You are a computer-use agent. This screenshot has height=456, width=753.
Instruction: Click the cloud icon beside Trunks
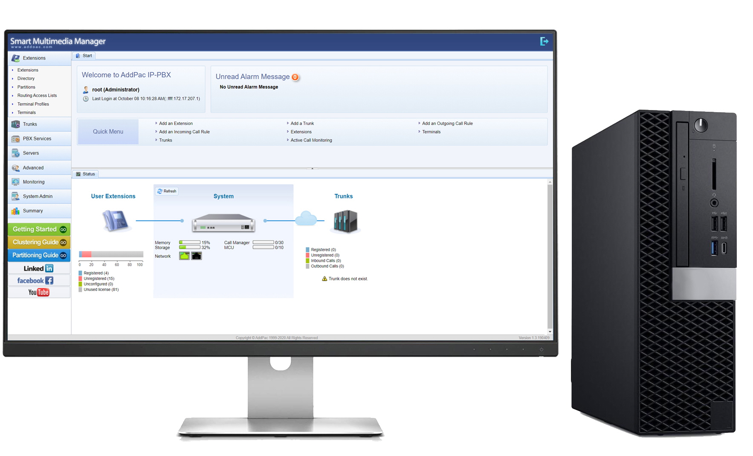[x=306, y=219]
